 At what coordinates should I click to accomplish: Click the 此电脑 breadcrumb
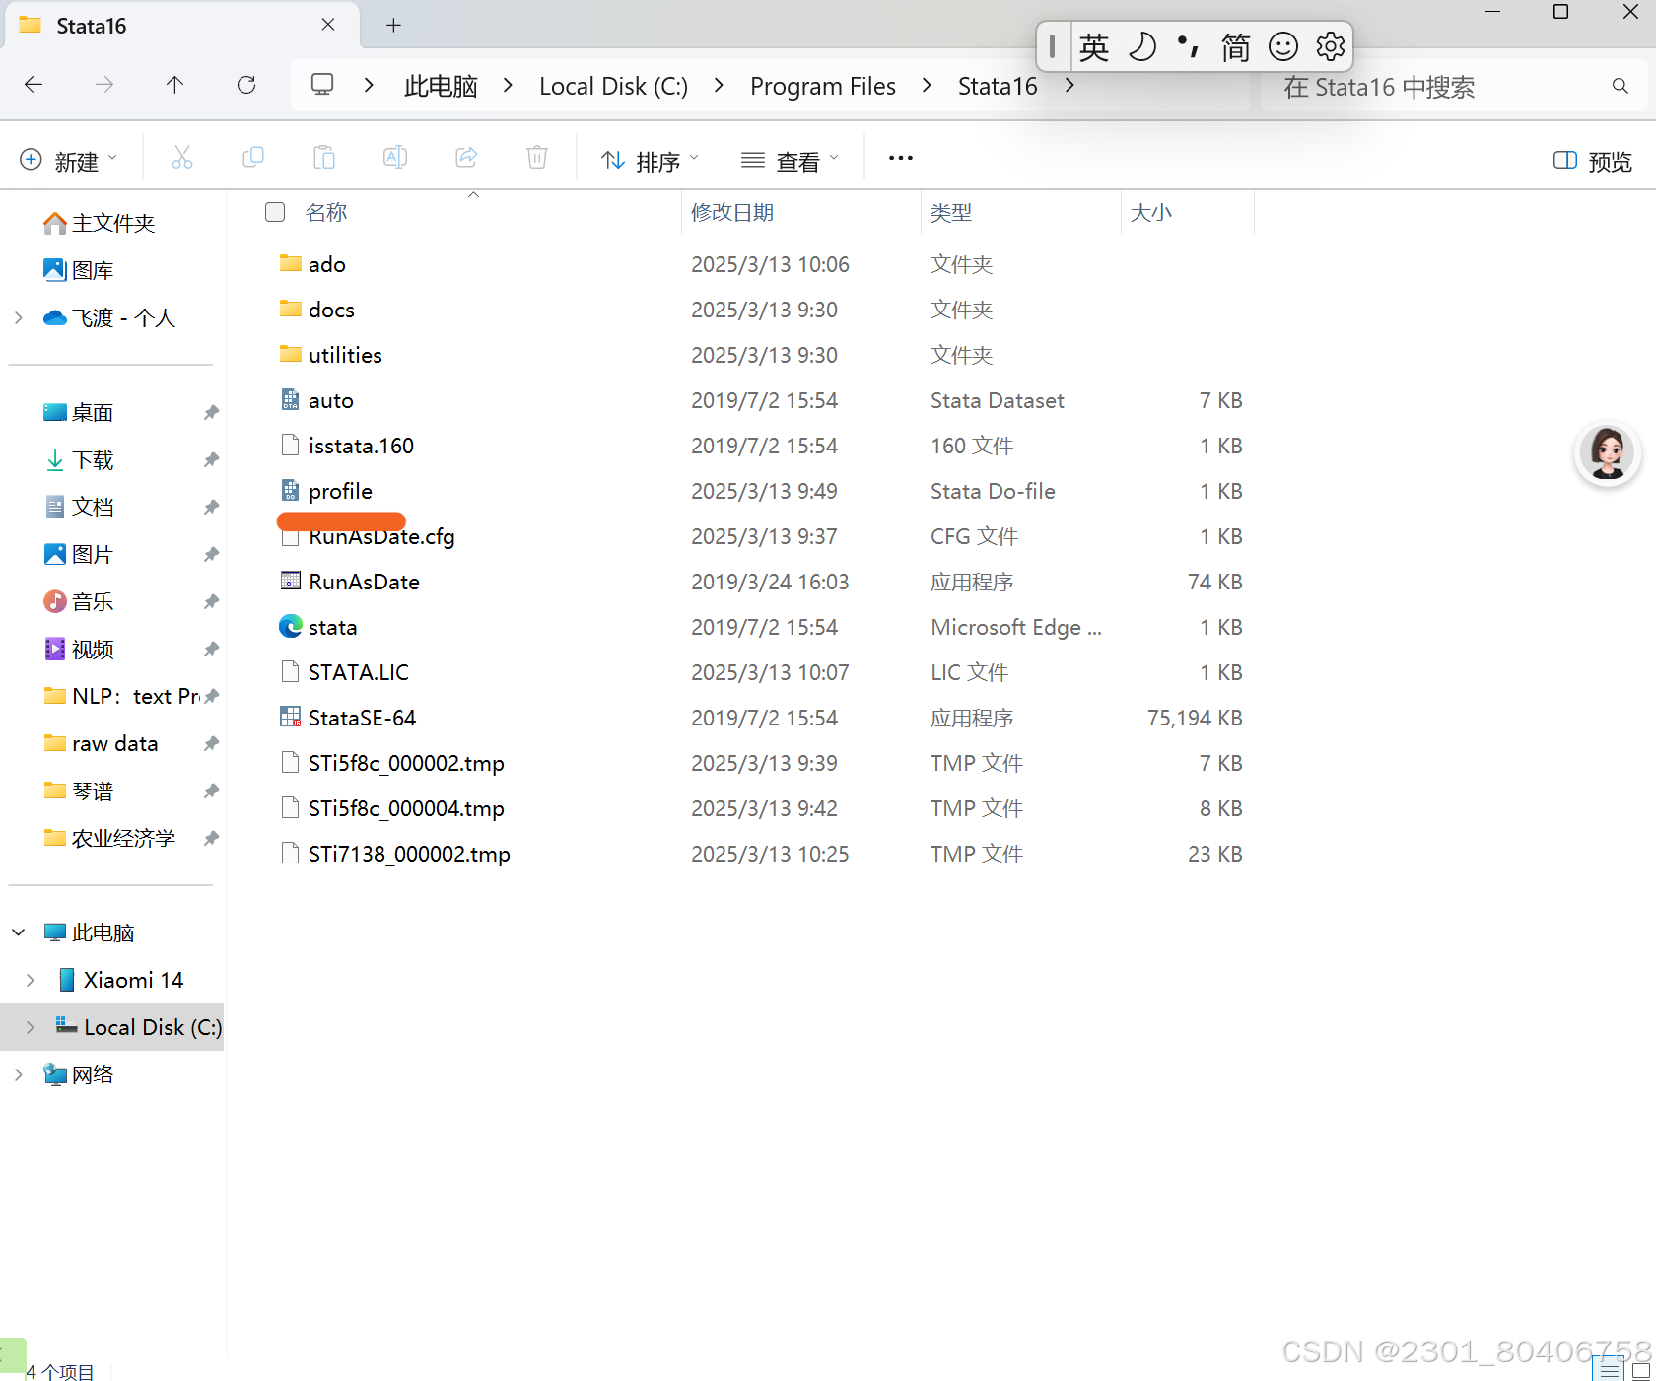(441, 86)
